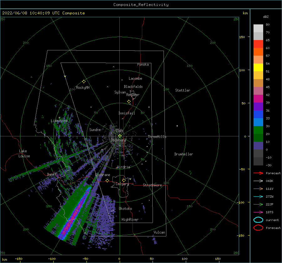This screenshot has height=263, width=282.
Task: Click the current legend text
Action: pyautogui.click(x=272, y=220)
